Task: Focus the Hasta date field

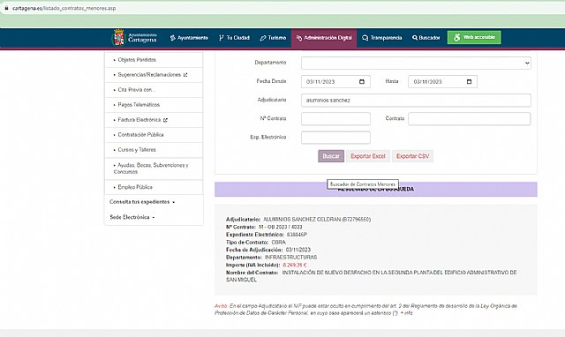Action: coord(442,82)
